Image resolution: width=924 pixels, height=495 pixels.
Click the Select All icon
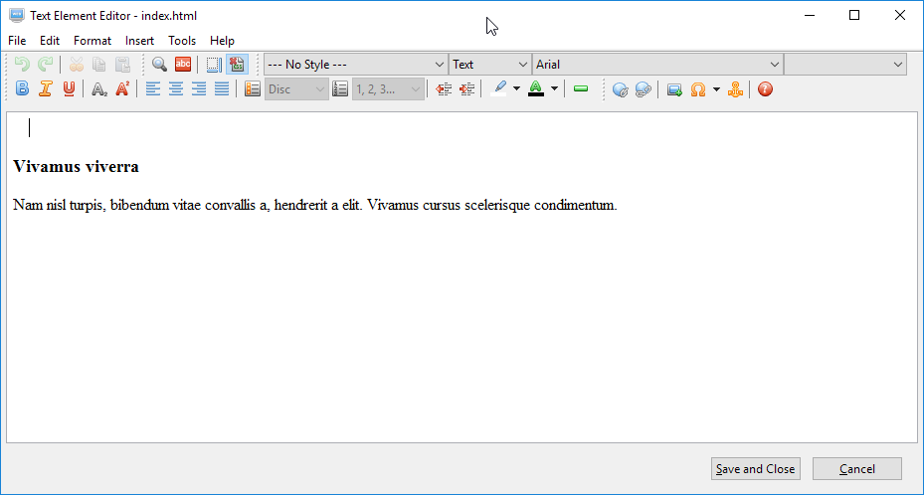[x=214, y=65]
